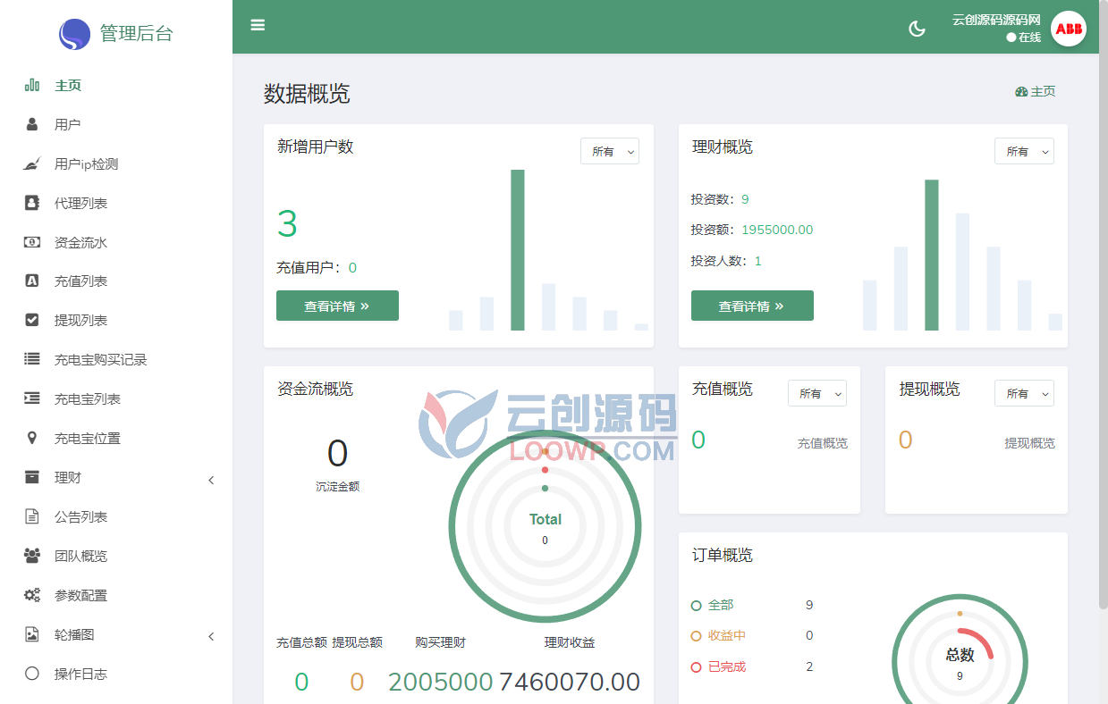
Task: Click the person icon beside 用户
Action: (x=32, y=124)
